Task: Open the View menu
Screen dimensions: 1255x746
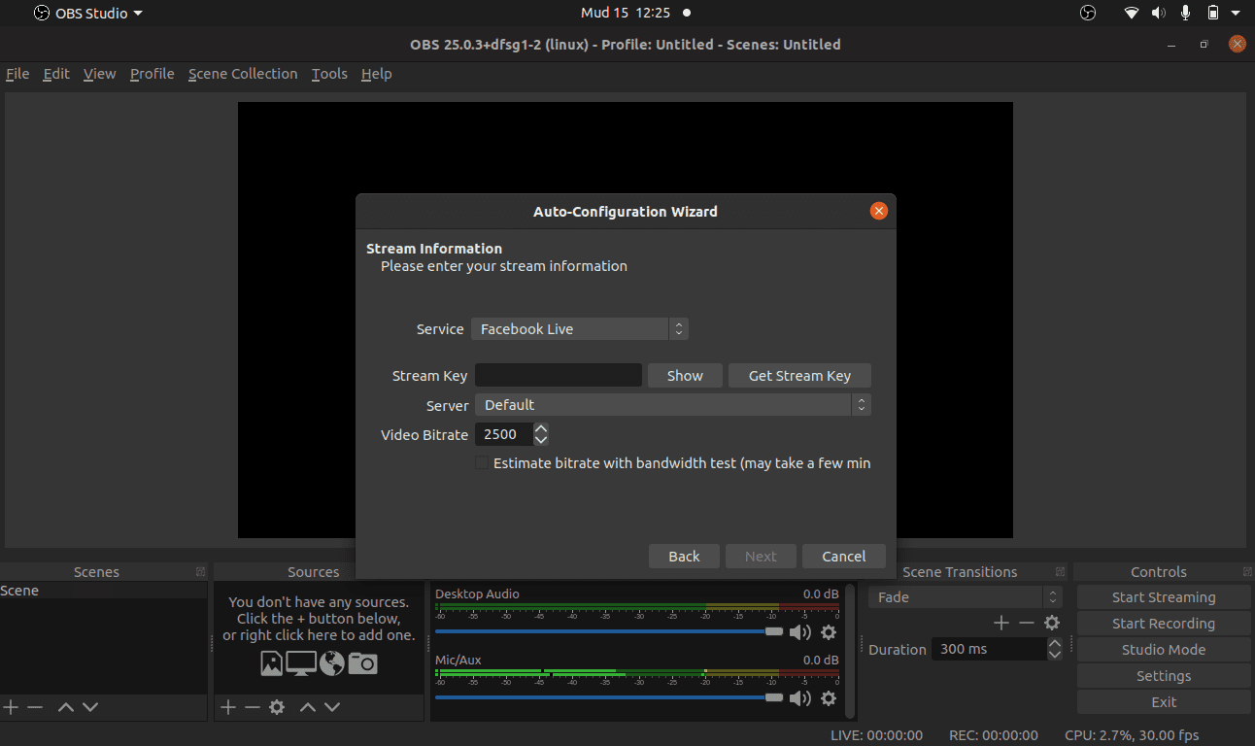Action: click(x=99, y=74)
